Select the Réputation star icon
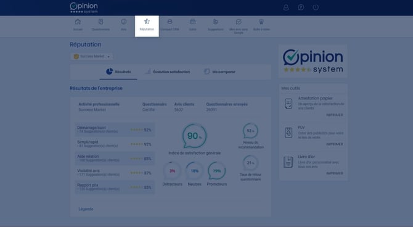 tap(147, 22)
